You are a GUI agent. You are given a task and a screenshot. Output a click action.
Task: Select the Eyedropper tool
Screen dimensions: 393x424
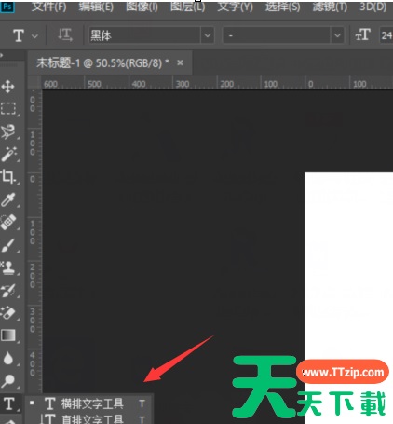(x=7, y=199)
